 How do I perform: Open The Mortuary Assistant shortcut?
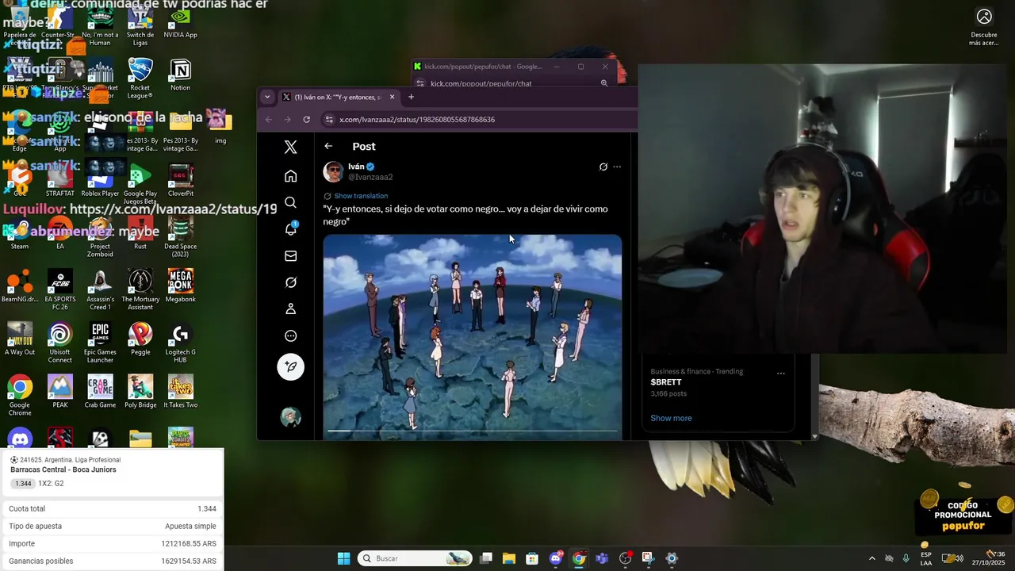coord(140,289)
